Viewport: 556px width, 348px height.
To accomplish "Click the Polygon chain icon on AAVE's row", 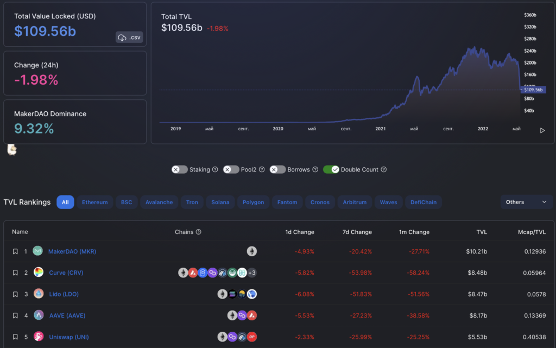I will (242, 315).
